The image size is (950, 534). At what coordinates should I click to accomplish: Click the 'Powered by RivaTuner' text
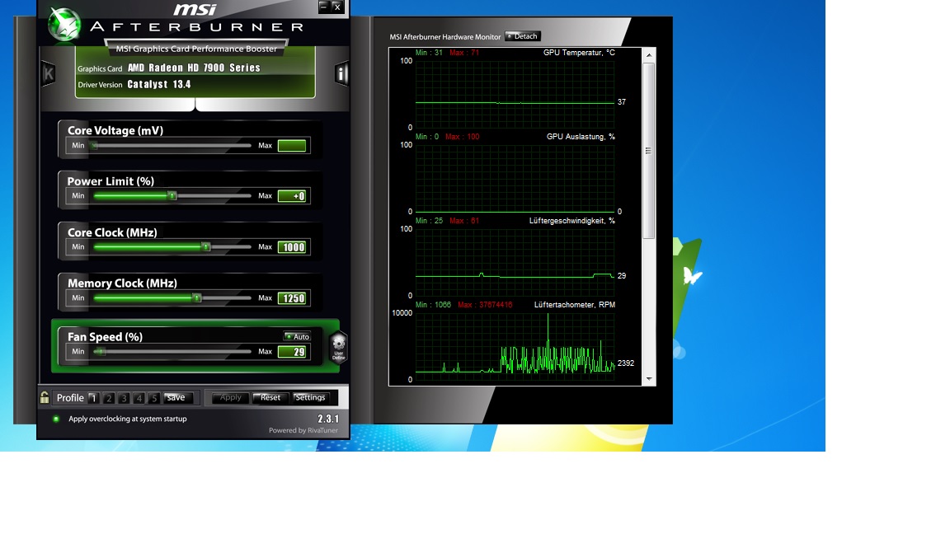303,430
